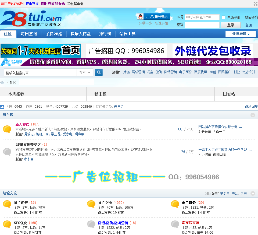Image resolution: width=258 pixels, height=235 pixels.
Task: Click the 电子商务 forum bubble icon
Action: 175,204
